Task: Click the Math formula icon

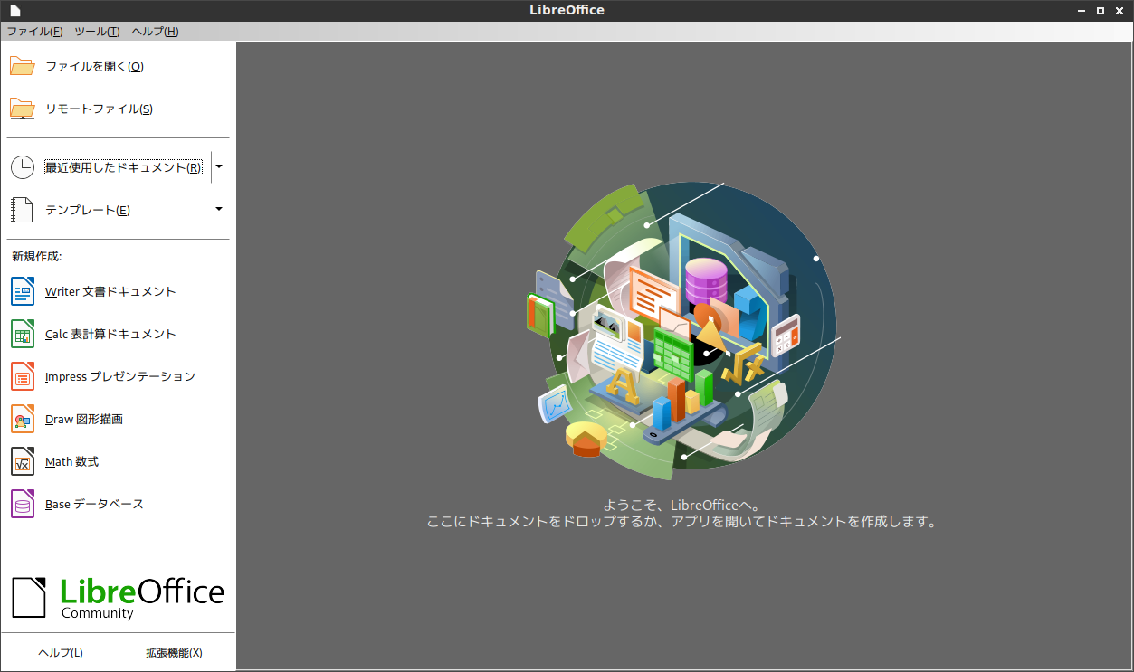Action: (23, 461)
